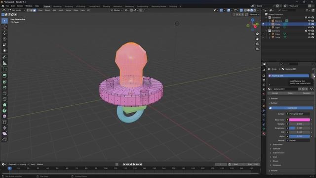Expand the Emission section

[276, 165]
